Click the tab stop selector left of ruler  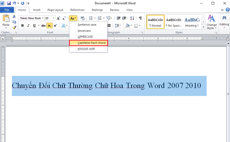[3, 39]
